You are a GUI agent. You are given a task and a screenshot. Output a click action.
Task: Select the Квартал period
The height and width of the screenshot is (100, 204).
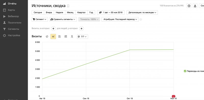coord(81,13)
